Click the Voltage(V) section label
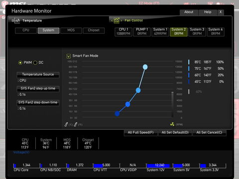The image size is (239, 179). pos(21,152)
